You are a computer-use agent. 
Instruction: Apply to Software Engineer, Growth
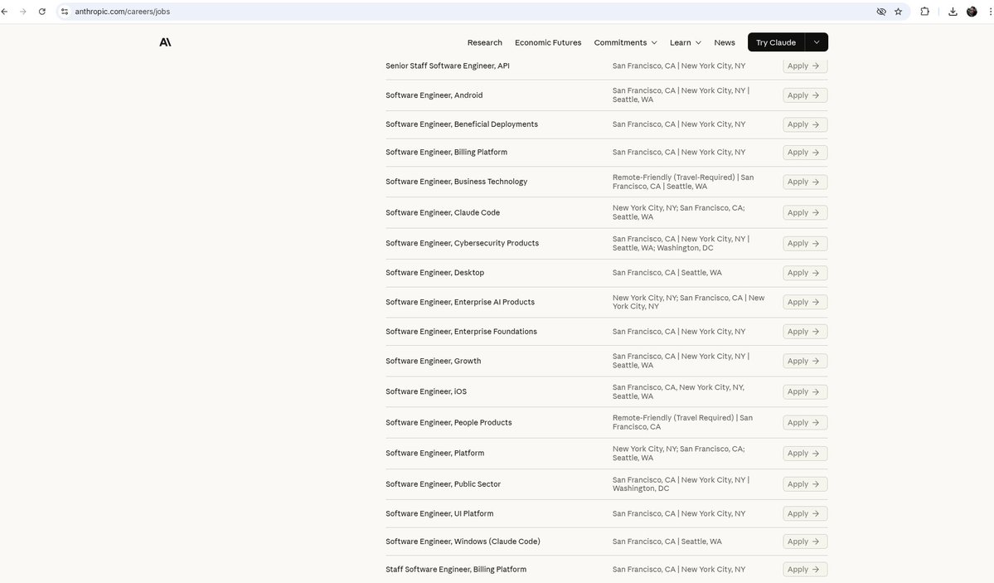[x=804, y=361]
